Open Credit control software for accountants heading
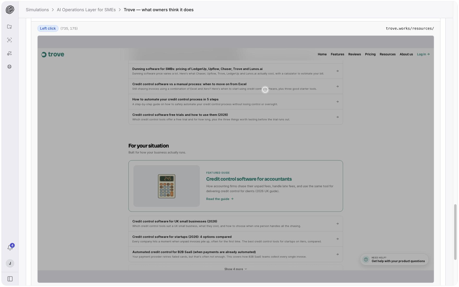459x287 pixels. (x=249, y=179)
